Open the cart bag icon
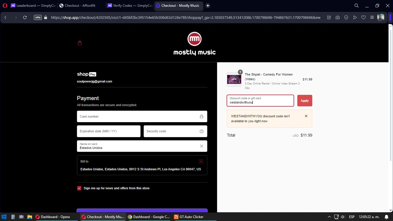393x221 pixels. point(80,43)
